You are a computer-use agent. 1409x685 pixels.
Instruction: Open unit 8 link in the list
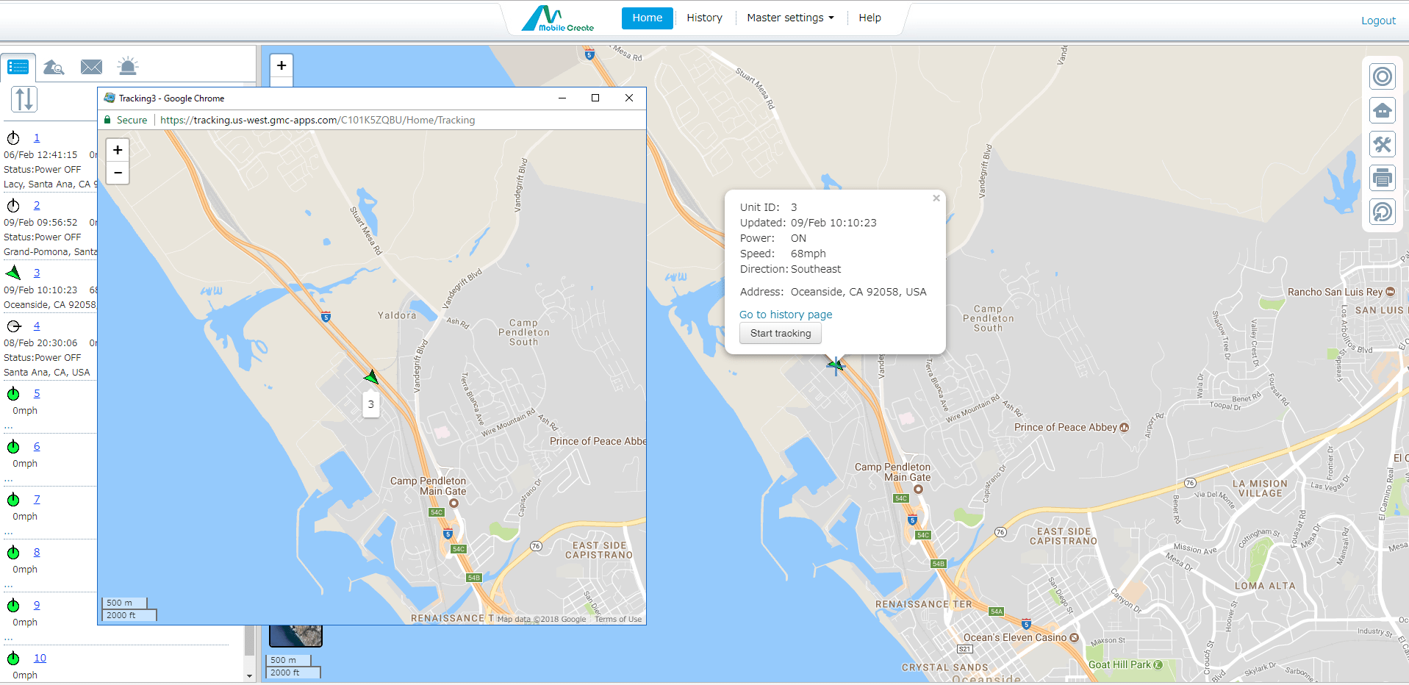point(37,553)
